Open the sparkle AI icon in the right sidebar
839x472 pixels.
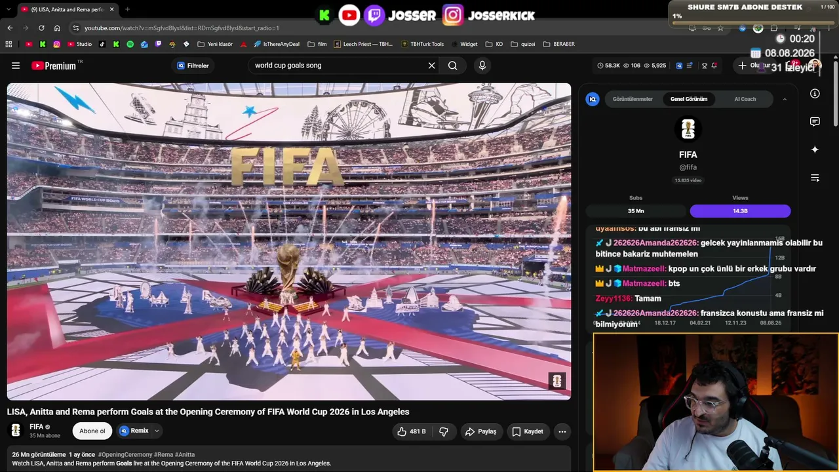[x=815, y=150]
